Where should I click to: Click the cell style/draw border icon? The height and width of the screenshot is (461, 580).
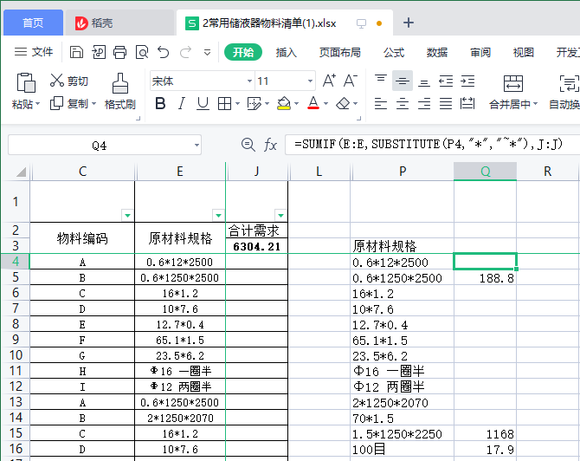pyautogui.click(x=255, y=104)
